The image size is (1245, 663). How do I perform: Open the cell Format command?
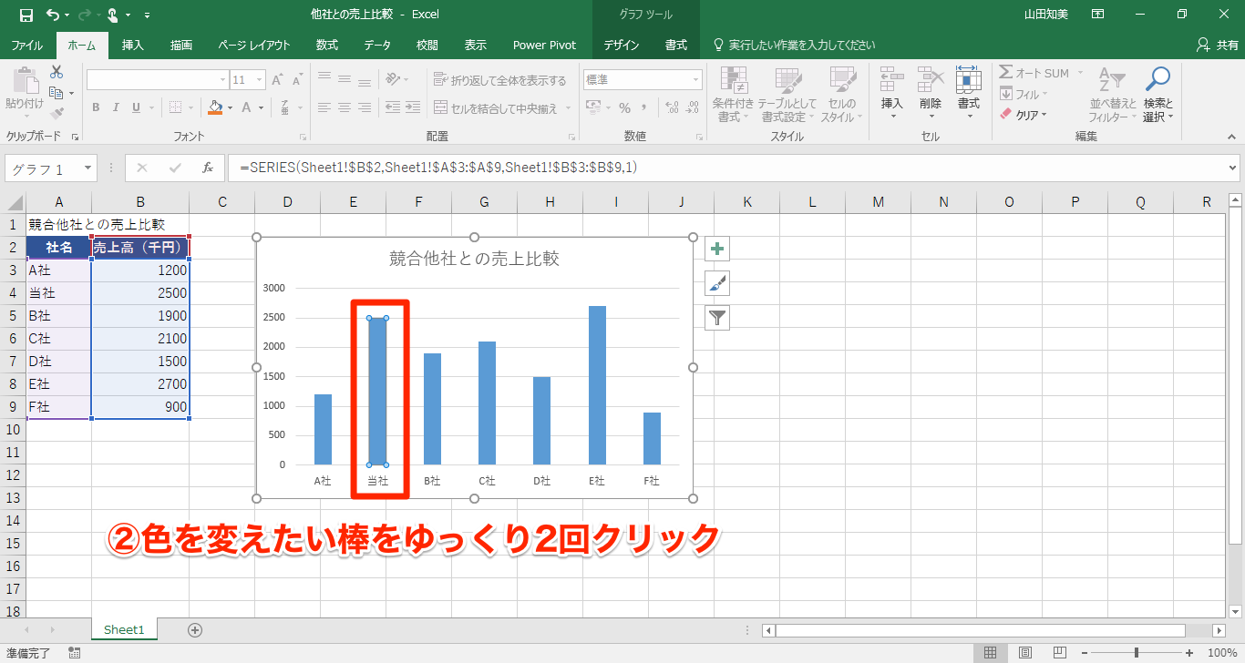(968, 95)
